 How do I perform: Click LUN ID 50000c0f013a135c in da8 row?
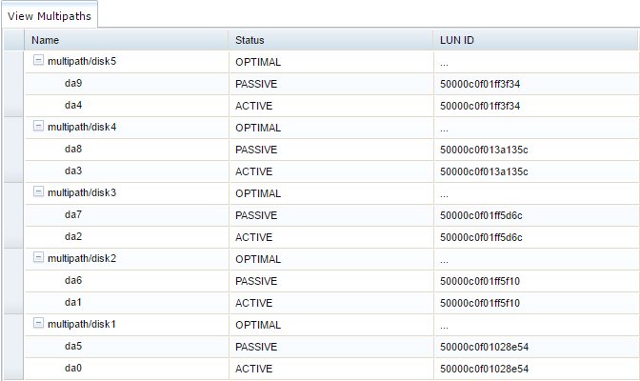coord(484,150)
